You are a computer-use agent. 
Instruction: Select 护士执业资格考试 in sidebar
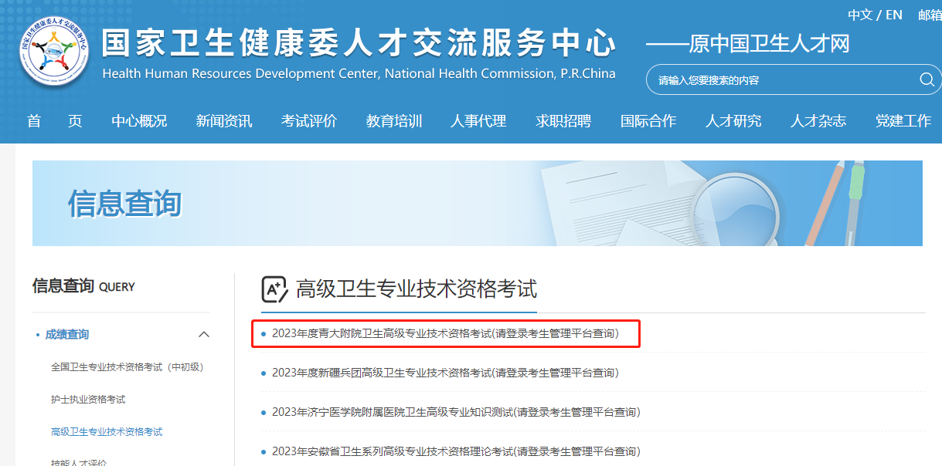88,400
